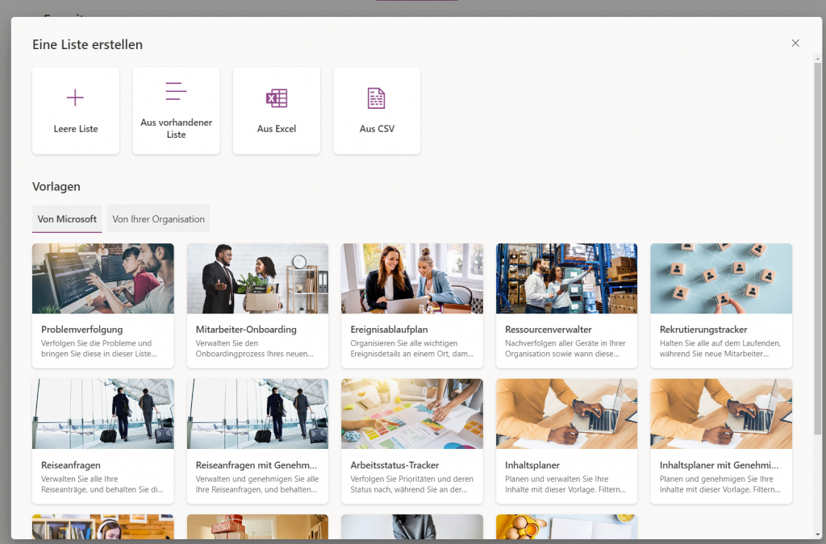Select the Ereignisablaufplan template image
This screenshot has height=544, width=826.
pos(412,278)
